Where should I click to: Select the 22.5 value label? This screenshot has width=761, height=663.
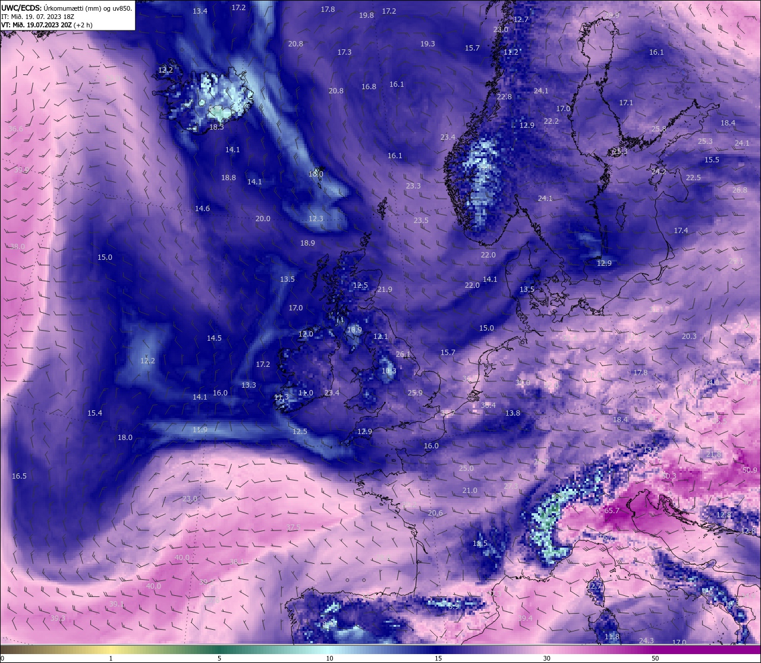tap(693, 178)
